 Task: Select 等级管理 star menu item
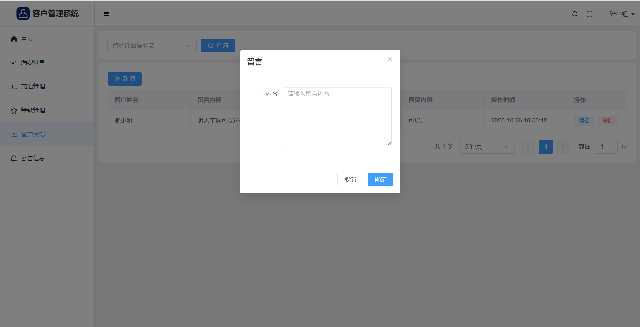(33, 110)
